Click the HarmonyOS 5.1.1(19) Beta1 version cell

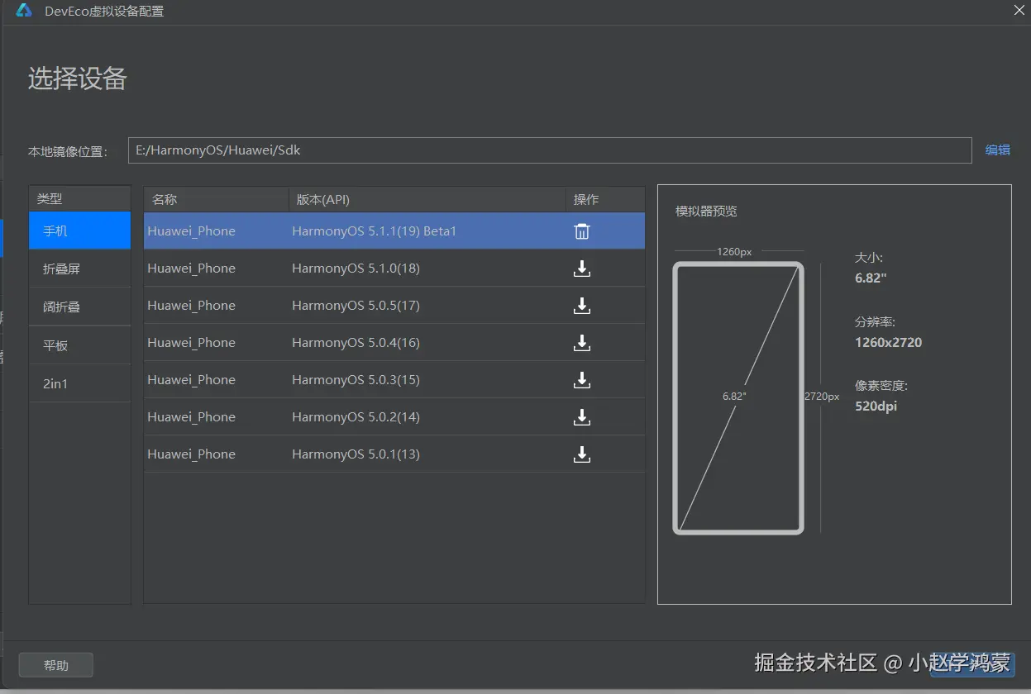click(375, 231)
